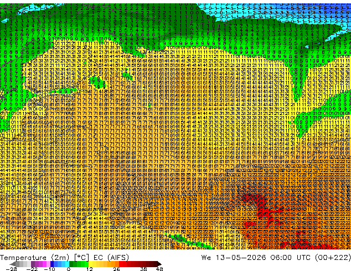Click the cyan legend swatch left of 0
This screenshot has width=351, height=271.
[67, 264]
